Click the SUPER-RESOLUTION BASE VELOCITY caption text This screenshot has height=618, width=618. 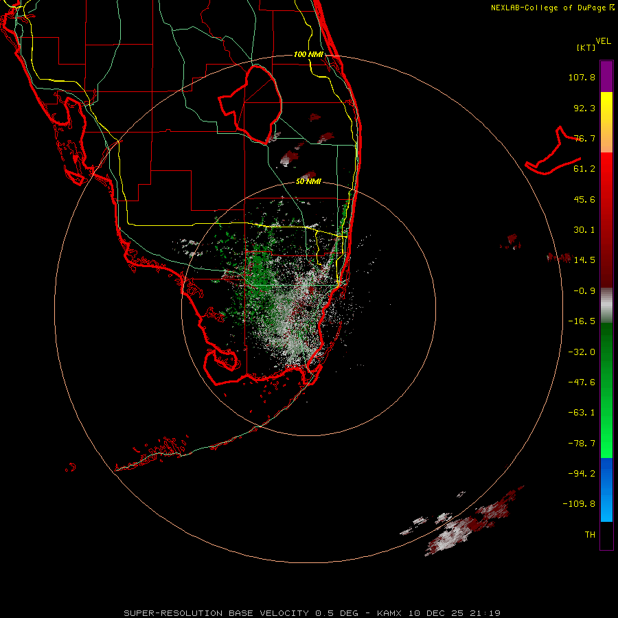coord(216,613)
